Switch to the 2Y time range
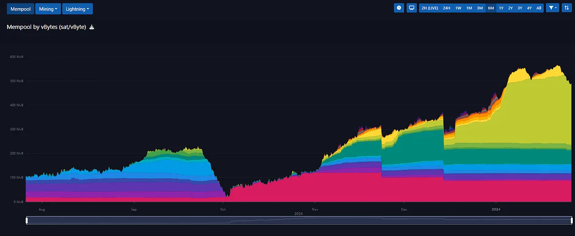The image size is (575, 236). pyautogui.click(x=510, y=8)
